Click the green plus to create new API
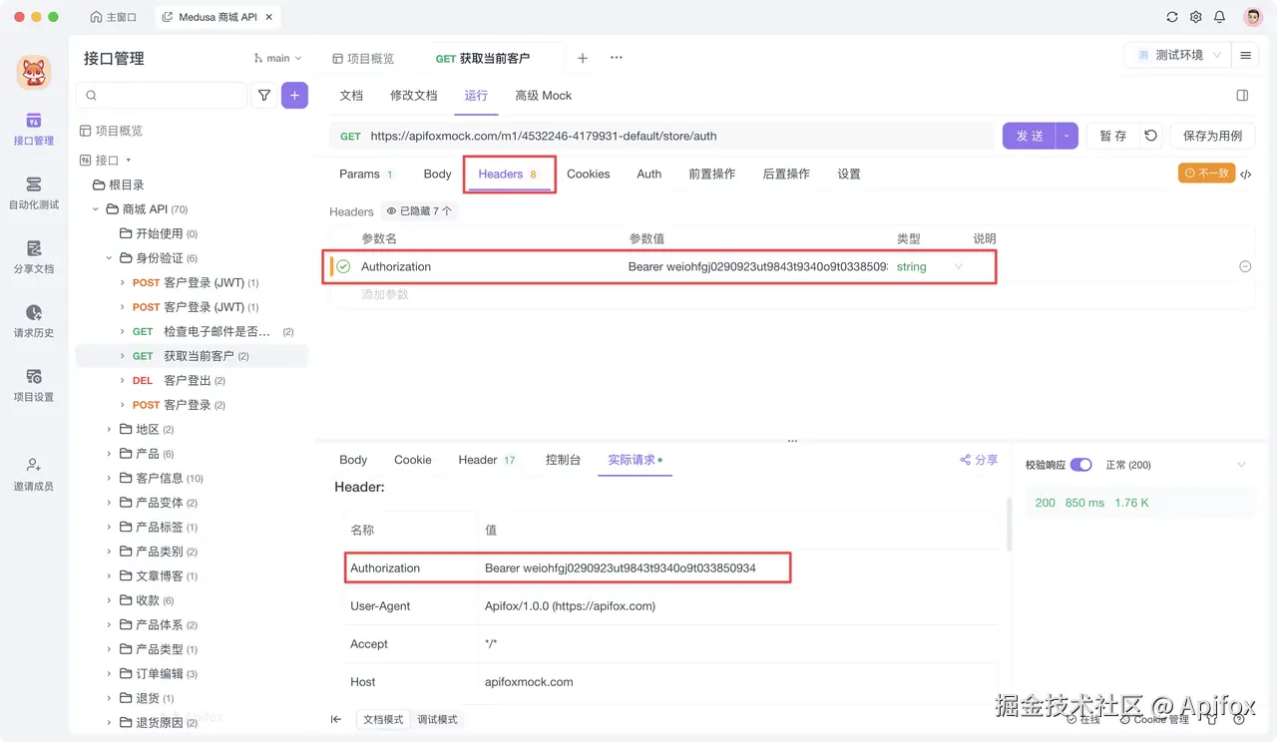This screenshot has width=1277, height=742. pos(292,95)
